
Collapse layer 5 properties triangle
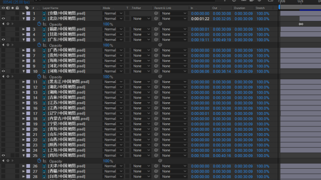pos(23,40)
